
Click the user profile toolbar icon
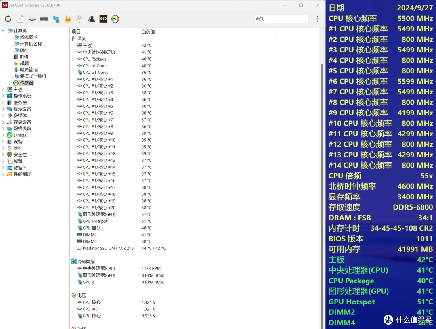click(92, 19)
